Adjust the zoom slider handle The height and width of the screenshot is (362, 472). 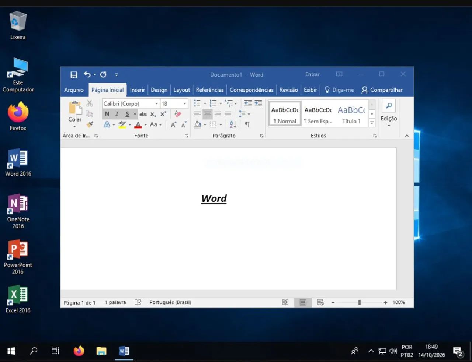(359, 302)
